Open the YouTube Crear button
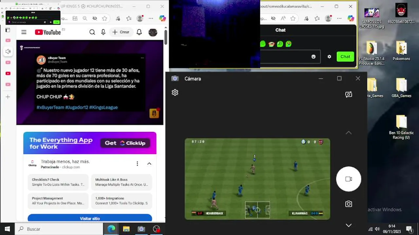 click(121, 32)
